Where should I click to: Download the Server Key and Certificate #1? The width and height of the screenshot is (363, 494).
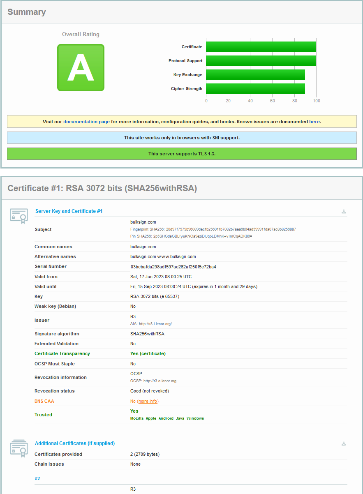click(x=344, y=212)
